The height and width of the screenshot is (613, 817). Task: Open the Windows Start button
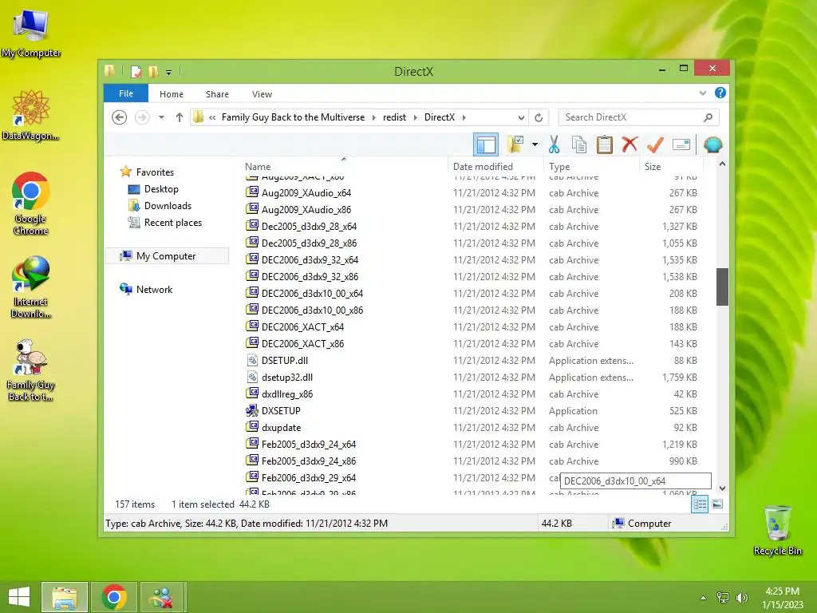pos(19,597)
